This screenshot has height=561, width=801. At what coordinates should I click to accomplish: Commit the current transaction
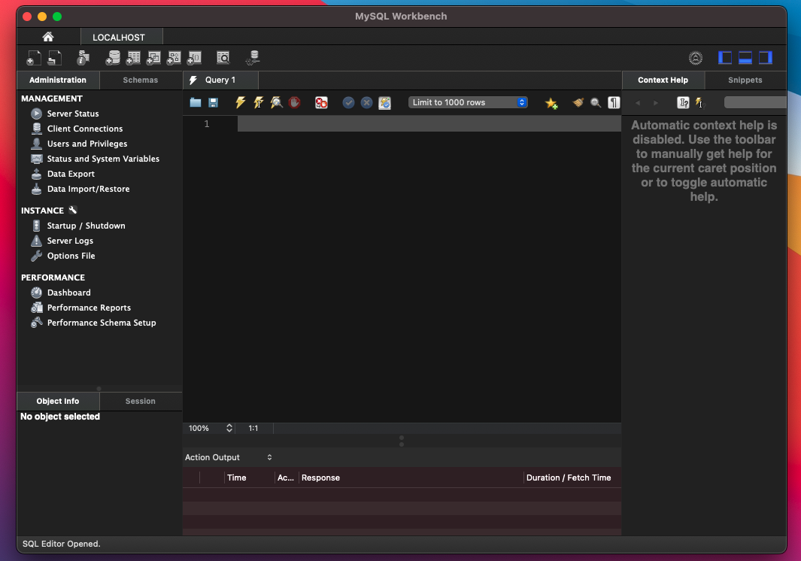click(x=348, y=103)
